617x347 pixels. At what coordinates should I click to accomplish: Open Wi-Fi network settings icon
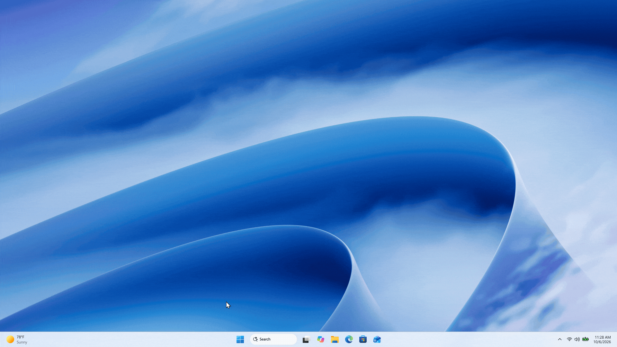point(569,339)
